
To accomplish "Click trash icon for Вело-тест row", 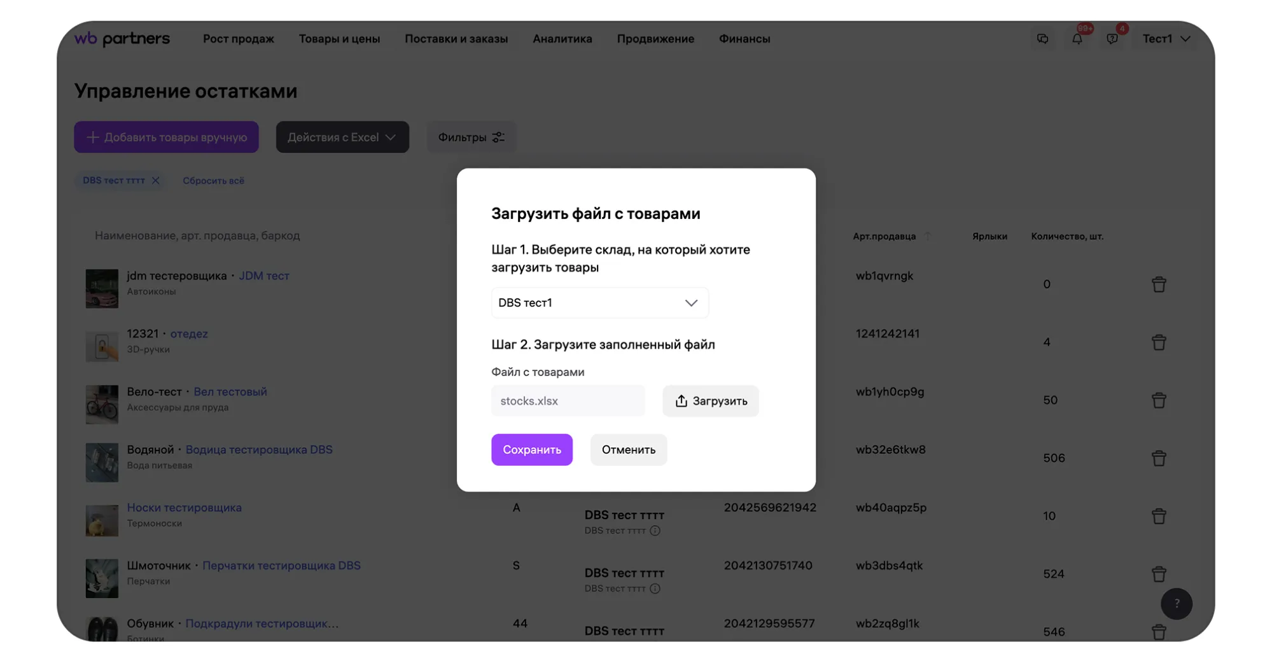I will 1158,400.
